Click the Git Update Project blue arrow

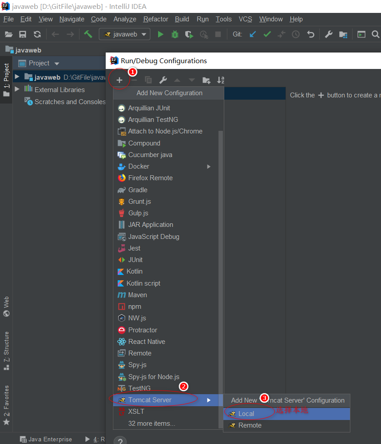coord(253,34)
